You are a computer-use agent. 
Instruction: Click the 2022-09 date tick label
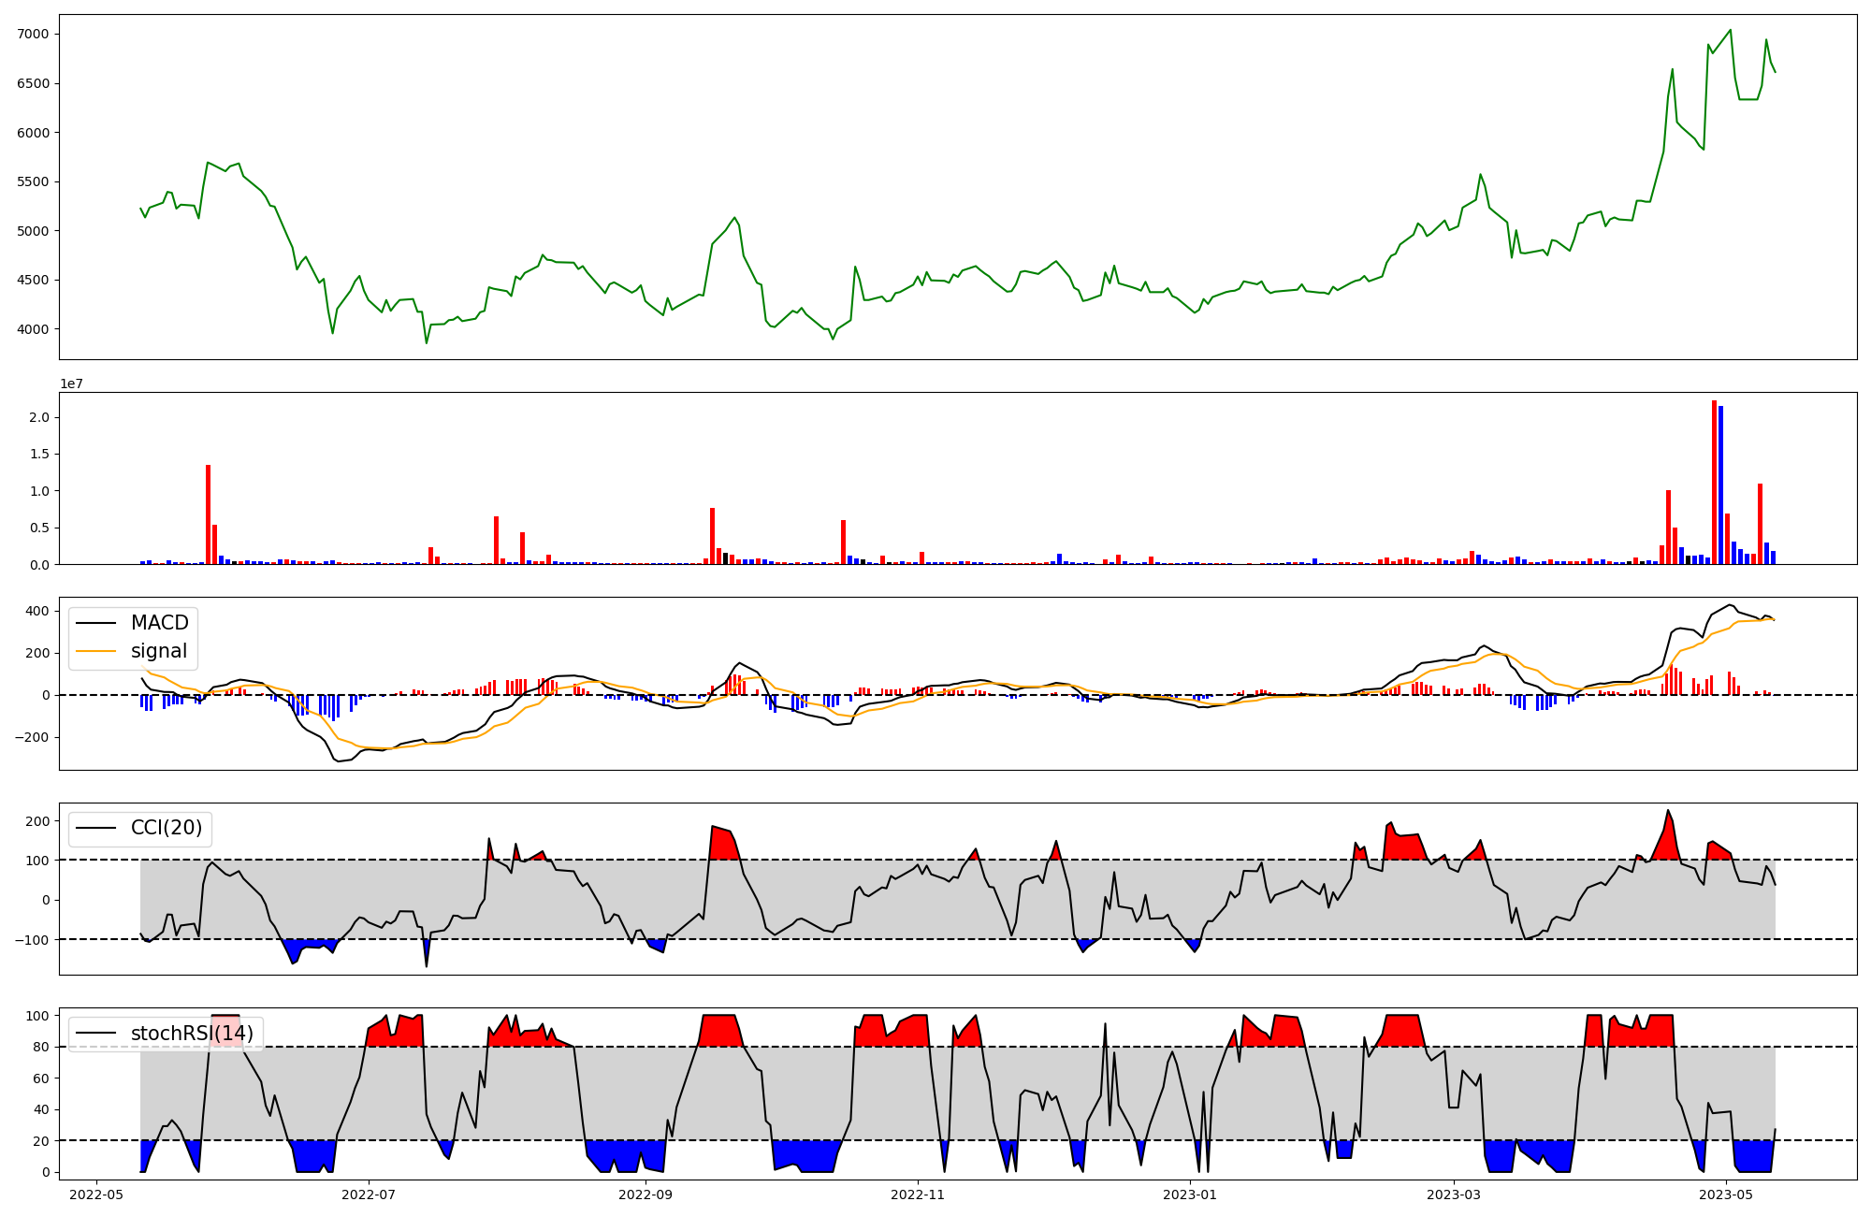click(645, 1194)
